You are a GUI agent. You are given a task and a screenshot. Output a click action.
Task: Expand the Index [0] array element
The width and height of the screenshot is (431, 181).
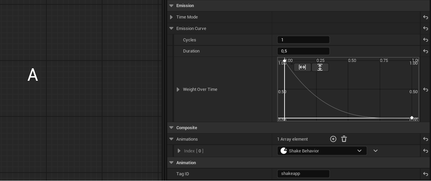click(179, 151)
